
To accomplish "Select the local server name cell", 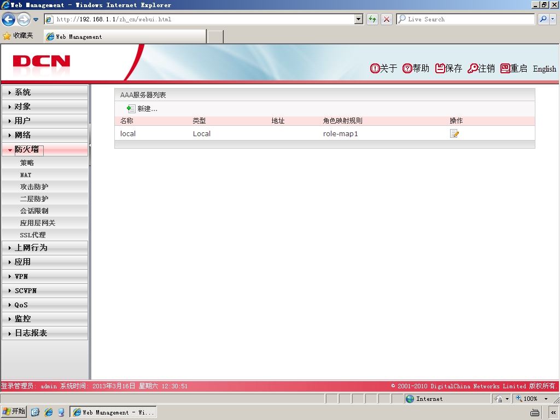I will (x=128, y=133).
